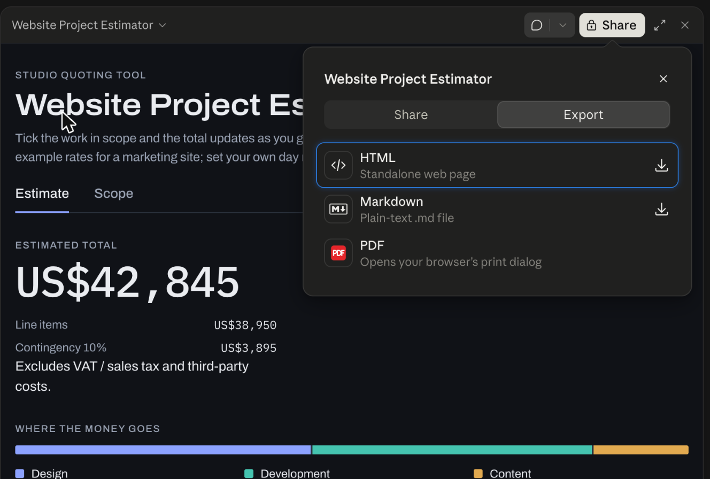Screen dimensions: 710x479
Task: Click the HTML code brackets icon
Action: (x=338, y=165)
